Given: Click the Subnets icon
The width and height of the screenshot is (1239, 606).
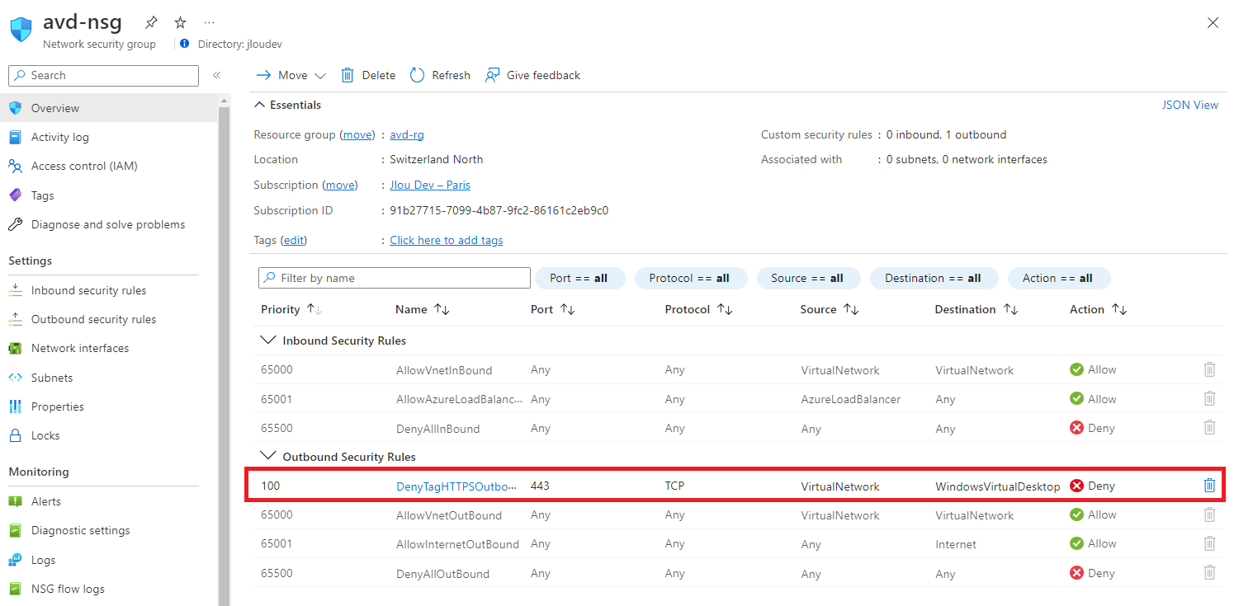Looking at the screenshot, I should pyautogui.click(x=15, y=378).
